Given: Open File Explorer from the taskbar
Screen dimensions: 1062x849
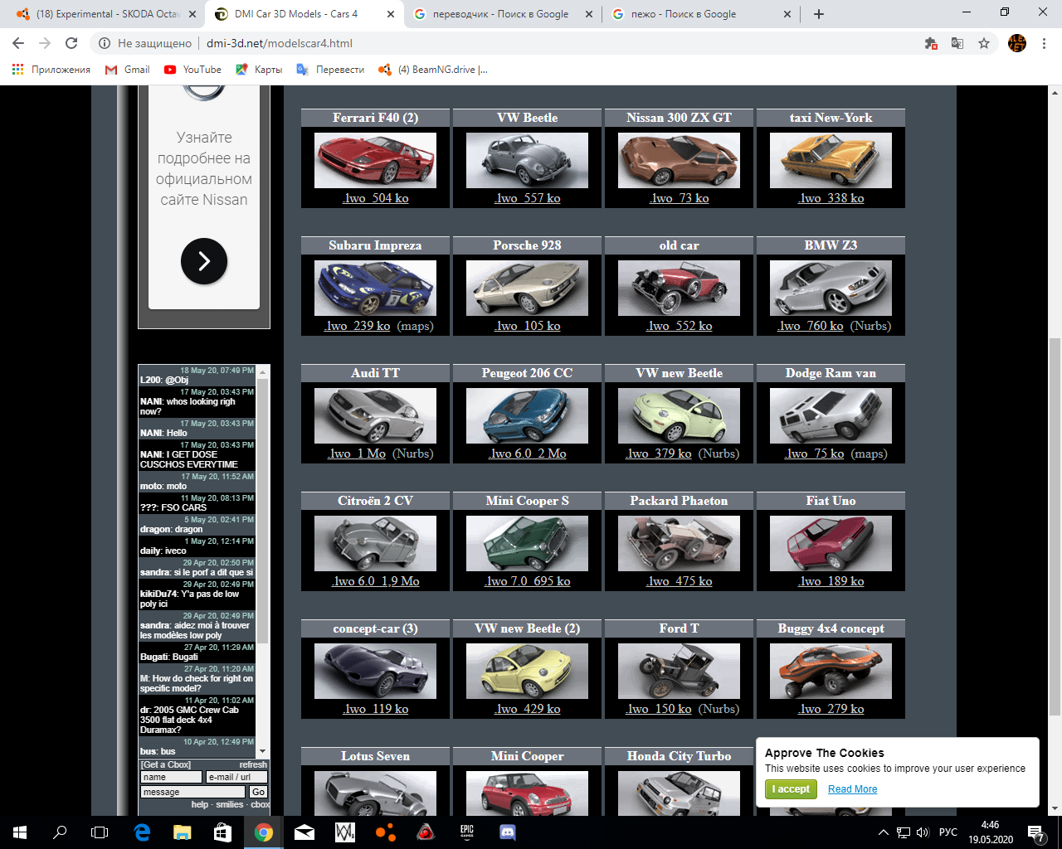Looking at the screenshot, I should point(183,832).
